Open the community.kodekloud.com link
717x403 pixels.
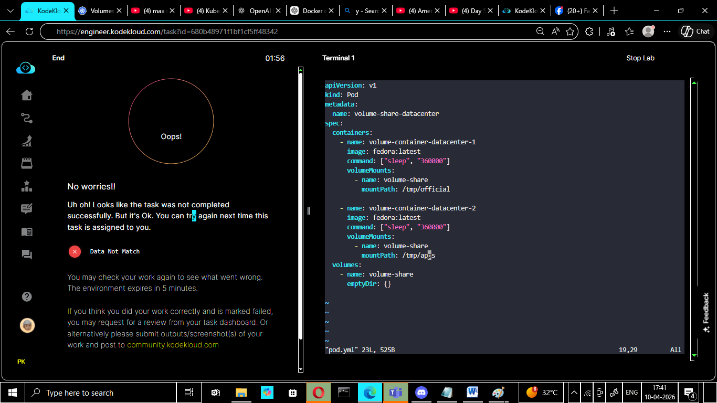[x=173, y=345]
